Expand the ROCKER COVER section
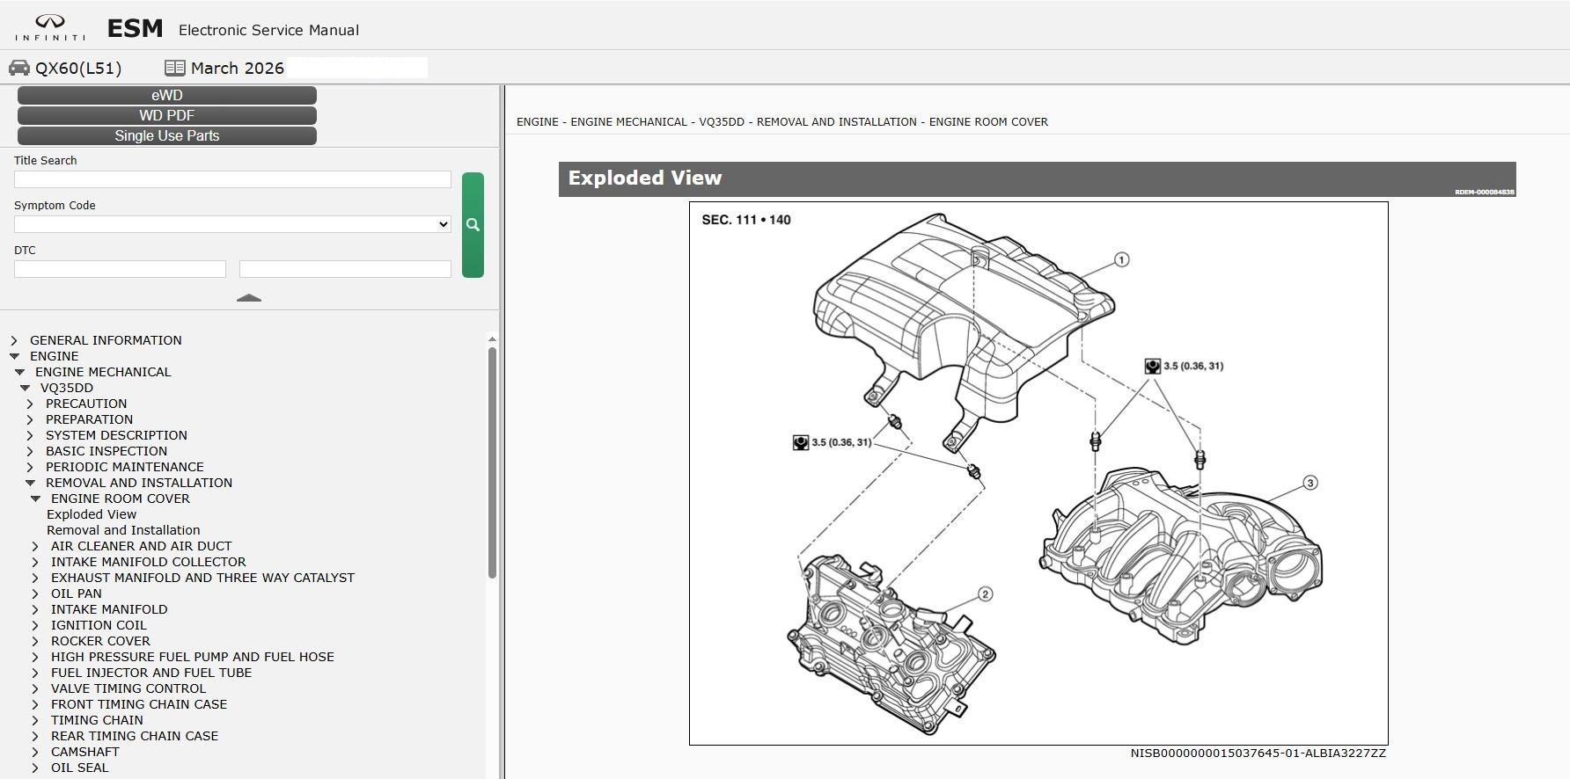The width and height of the screenshot is (1570, 779). [x=35, y=641]
